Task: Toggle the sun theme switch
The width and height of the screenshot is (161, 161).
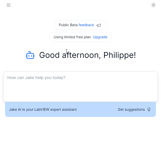Action: [153, 5]
